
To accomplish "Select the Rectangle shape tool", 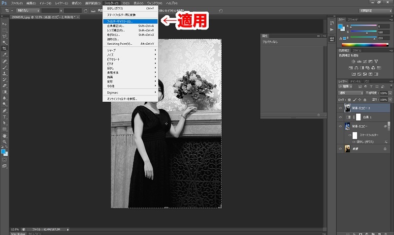I will (x=4, y=129).
